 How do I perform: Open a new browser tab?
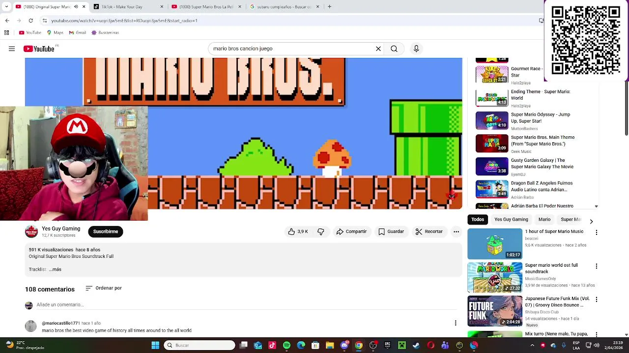(x=329, y=7)
